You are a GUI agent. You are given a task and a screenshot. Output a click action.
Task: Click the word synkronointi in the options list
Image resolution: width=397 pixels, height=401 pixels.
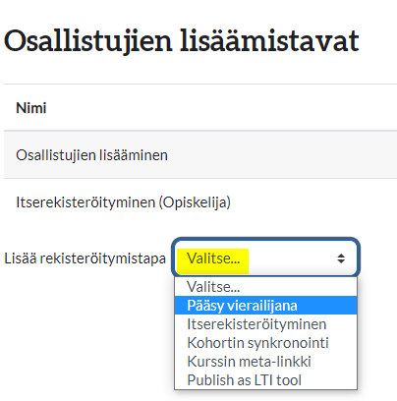pyautogui.click(x=288, y=343)
